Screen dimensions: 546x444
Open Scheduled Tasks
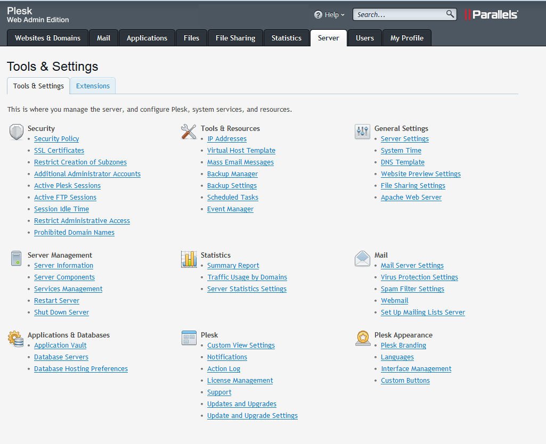(x=233, y=198)
